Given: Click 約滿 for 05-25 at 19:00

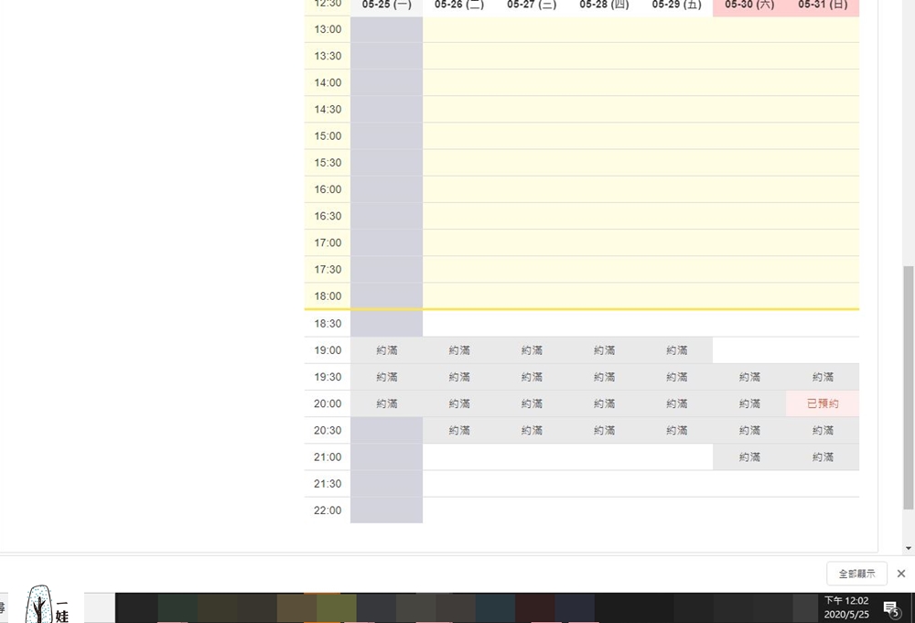Looking at the screenshot, I should (386, 350).
